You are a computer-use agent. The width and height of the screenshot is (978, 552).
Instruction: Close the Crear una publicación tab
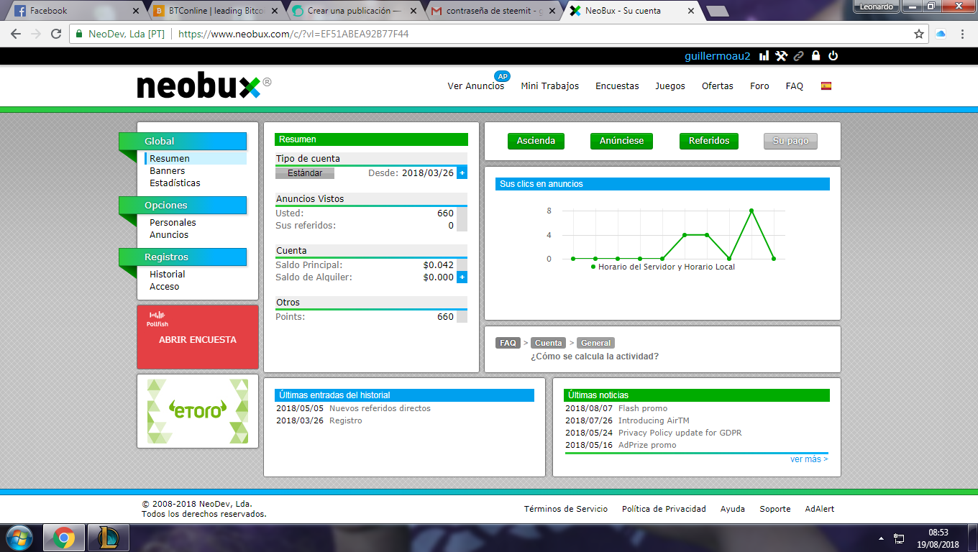413,11
